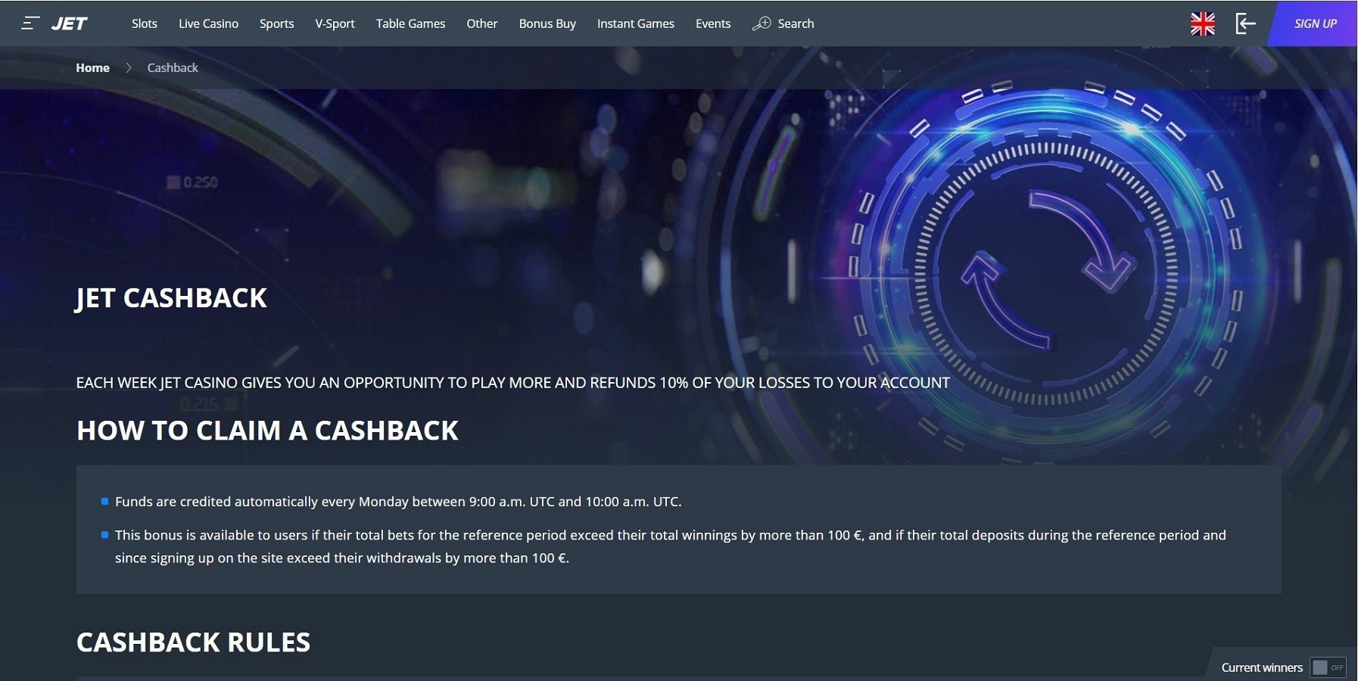Change language via UK flag icon

1202,23
